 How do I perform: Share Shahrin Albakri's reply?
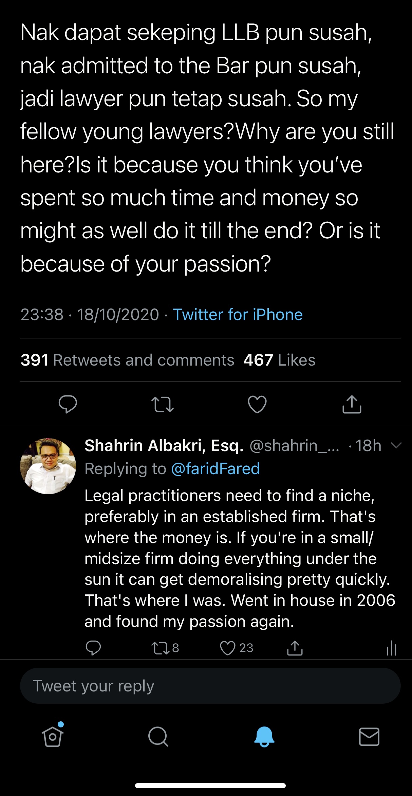tap(295, 648)
